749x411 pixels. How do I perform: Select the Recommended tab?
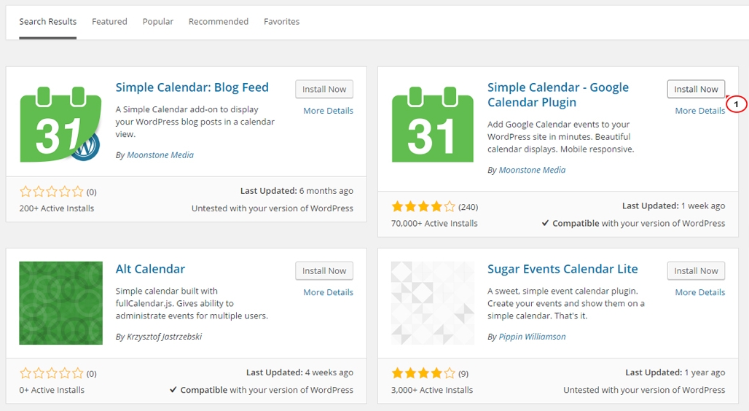coord(219,22)
